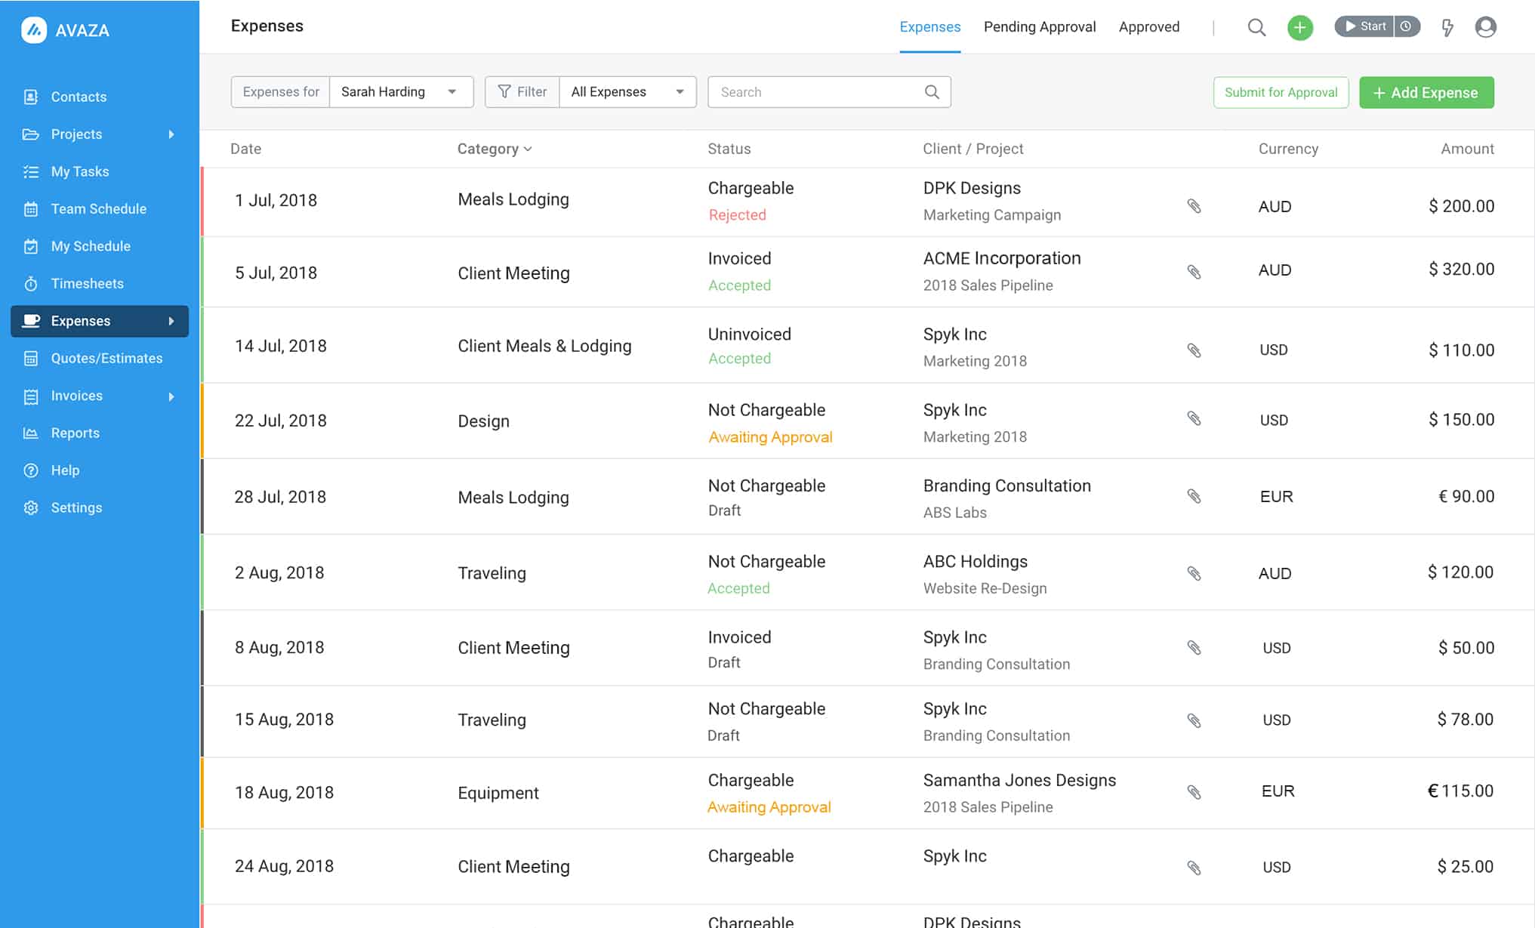Open attachment for 15 Aug, 2018 expense

(1194, 720)
